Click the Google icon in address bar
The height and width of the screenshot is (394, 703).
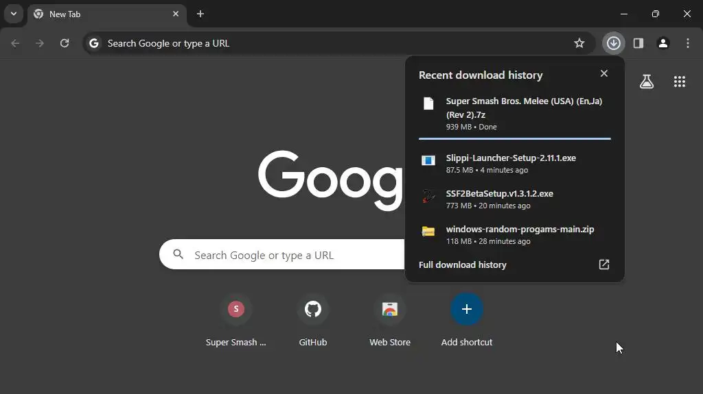coord(93,43)
